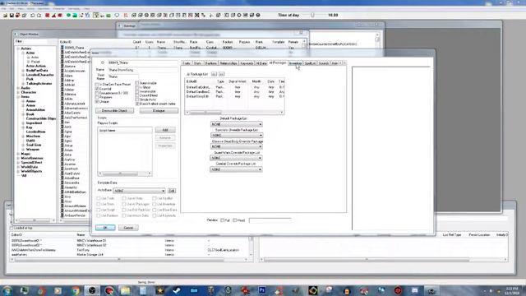
Task: Click the actor ID input field
Action: pyautogui.click(x=142, y=62)
